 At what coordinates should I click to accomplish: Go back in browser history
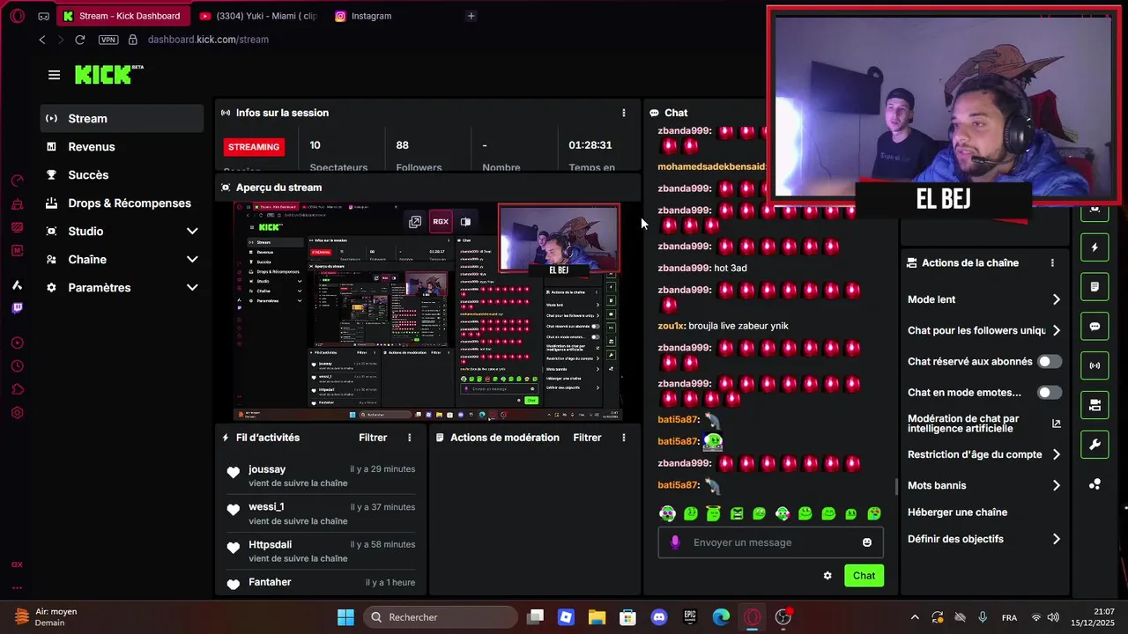(x=41, y=40)
